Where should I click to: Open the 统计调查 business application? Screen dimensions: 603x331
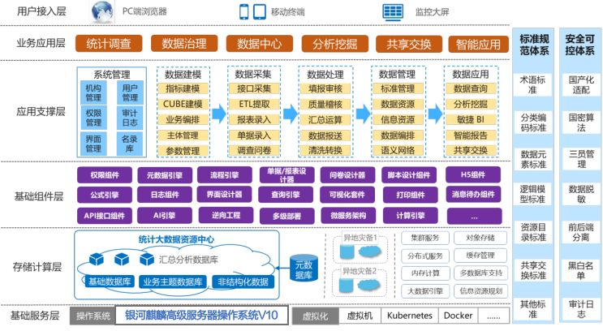coord(108,43)
